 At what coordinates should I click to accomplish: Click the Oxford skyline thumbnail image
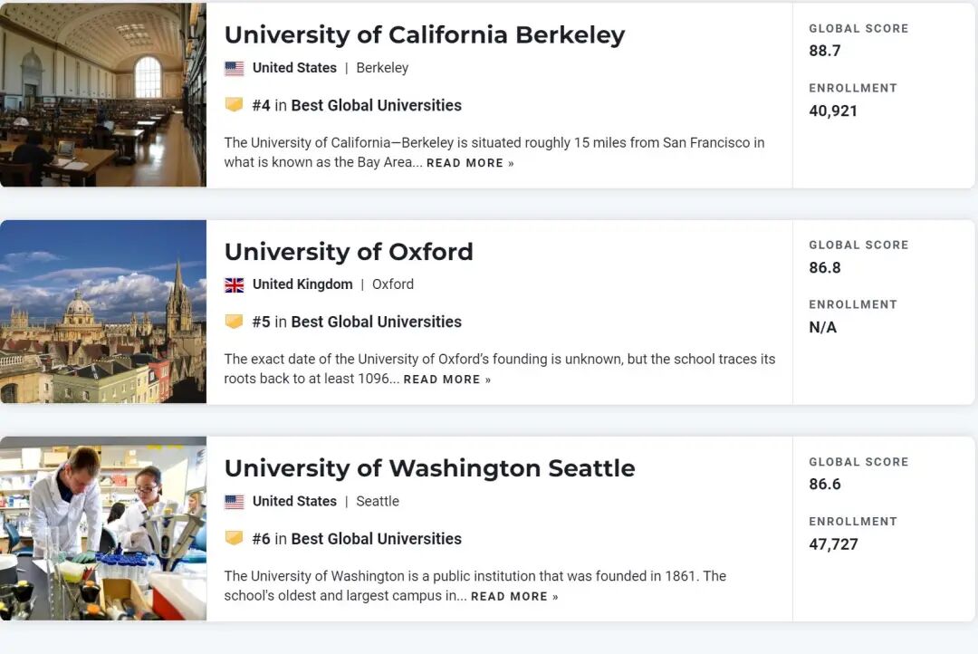coord(102,312)
